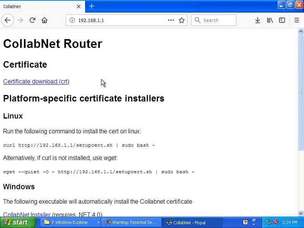Screen dimensions: 304x228
Task: Open the hamburger application menu
Action: pos(297,20)
